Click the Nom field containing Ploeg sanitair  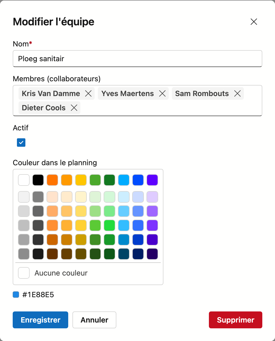137,59
